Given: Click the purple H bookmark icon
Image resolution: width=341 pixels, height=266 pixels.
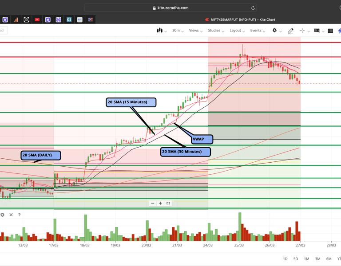Looking at the screenshot, I should pos(58,20).
